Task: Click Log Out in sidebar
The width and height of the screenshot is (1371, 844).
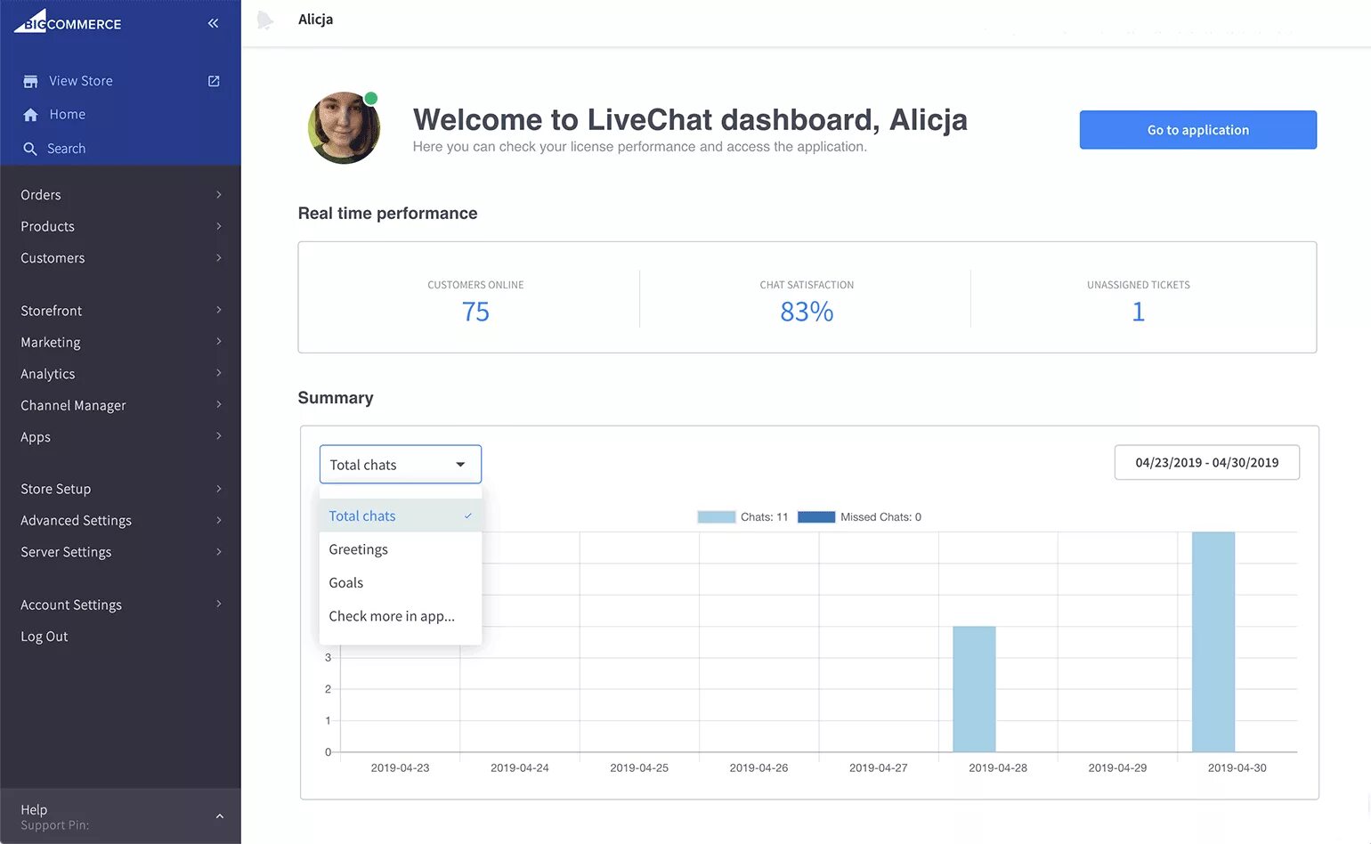Action: coord(45,637)
